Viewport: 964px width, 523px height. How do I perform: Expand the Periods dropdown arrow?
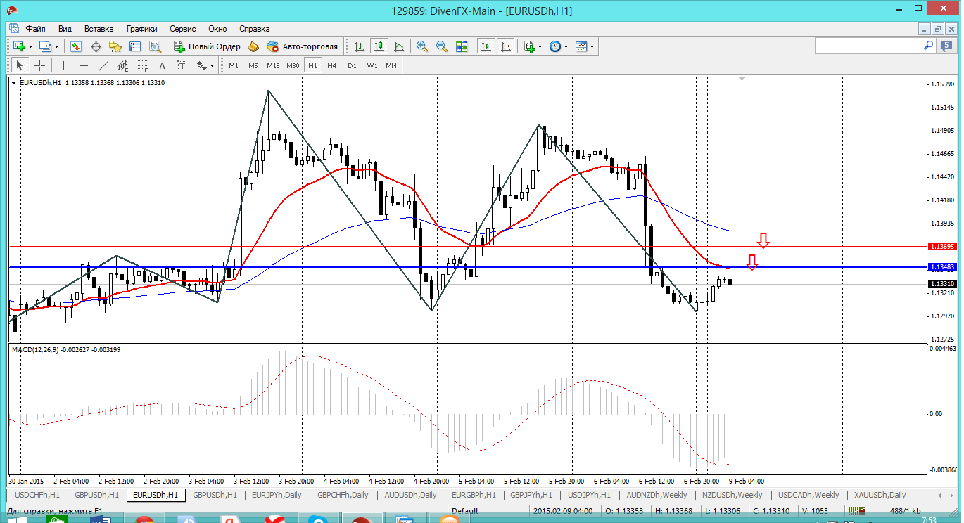(x=566, y=46)
